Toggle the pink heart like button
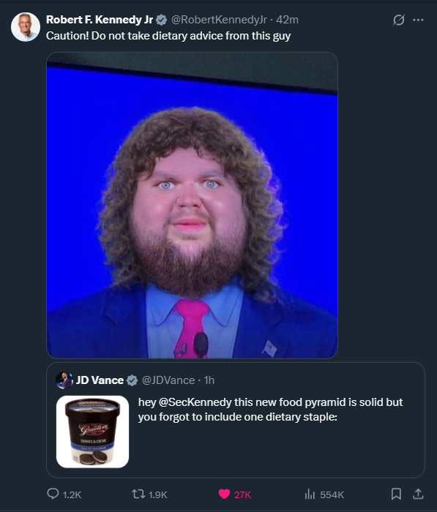Image resolution: width=437 pixels, height=512 pixels. click(224, 494)
